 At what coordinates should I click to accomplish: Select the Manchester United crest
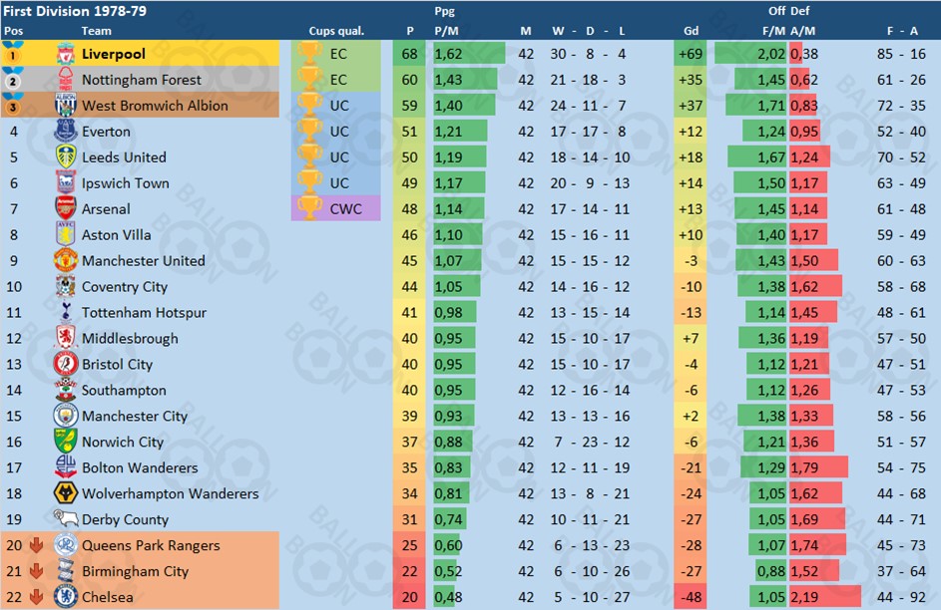66,260
